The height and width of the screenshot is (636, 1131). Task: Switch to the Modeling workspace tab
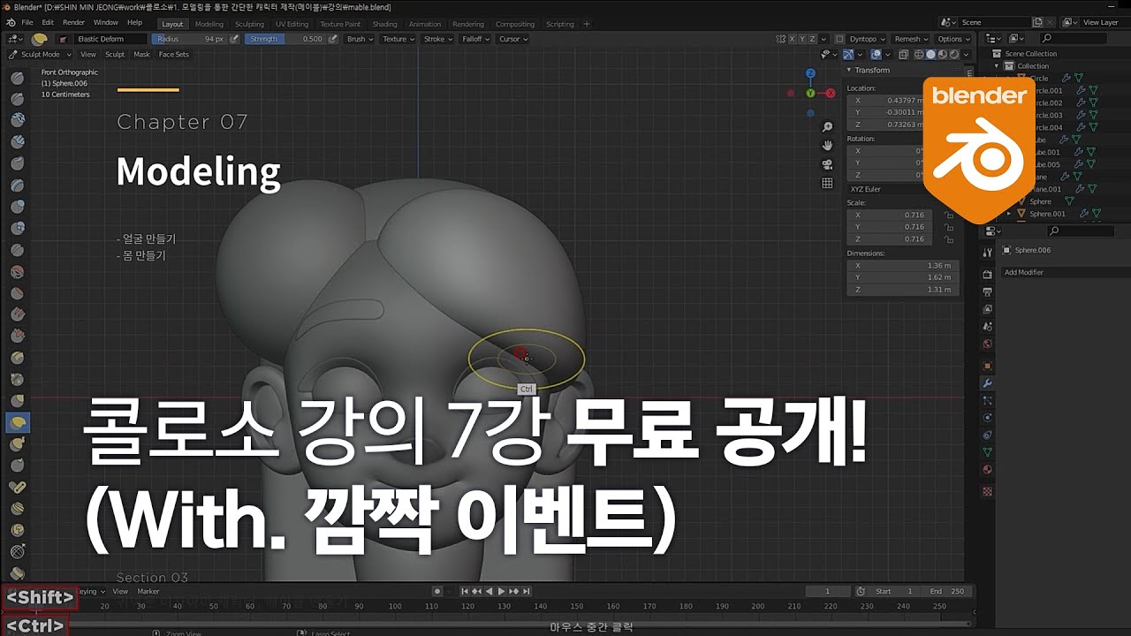209,24
